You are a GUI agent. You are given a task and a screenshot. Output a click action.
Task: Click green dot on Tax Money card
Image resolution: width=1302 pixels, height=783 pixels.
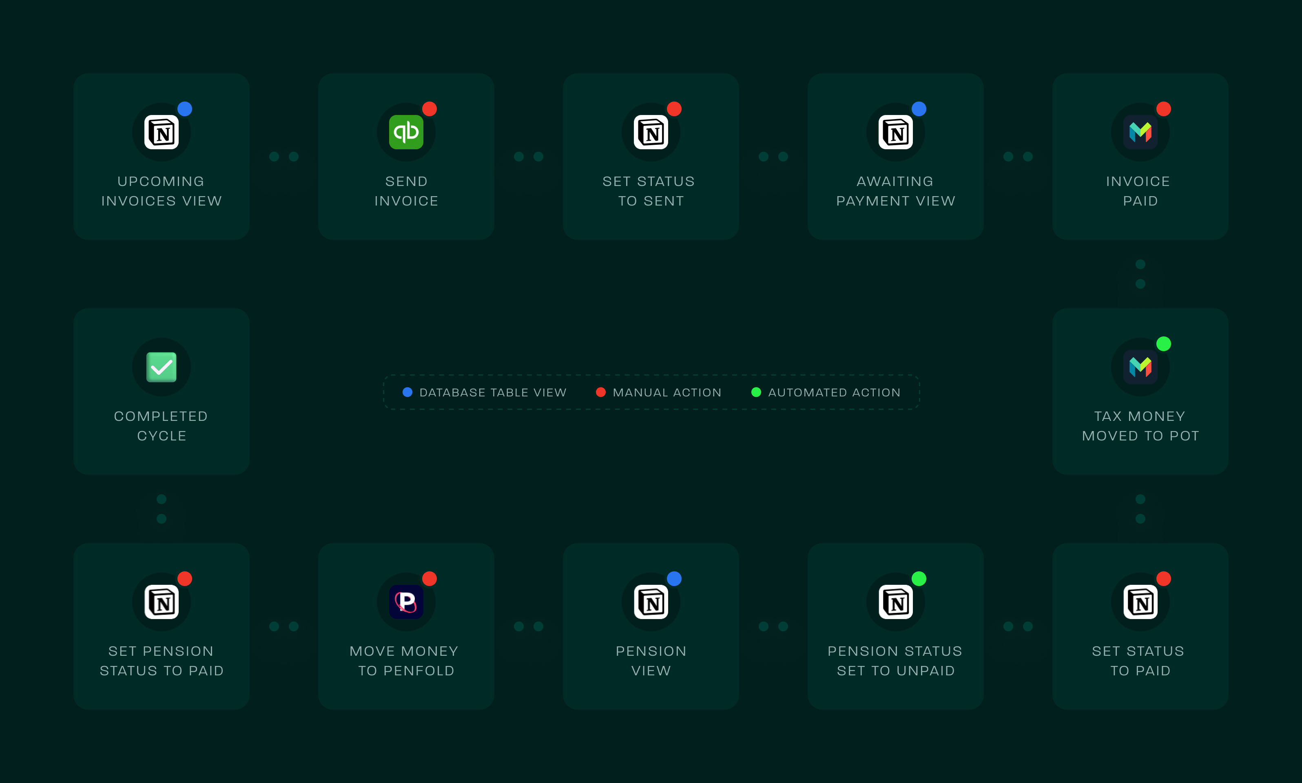pyautogui.click(x=1164, y=343)
